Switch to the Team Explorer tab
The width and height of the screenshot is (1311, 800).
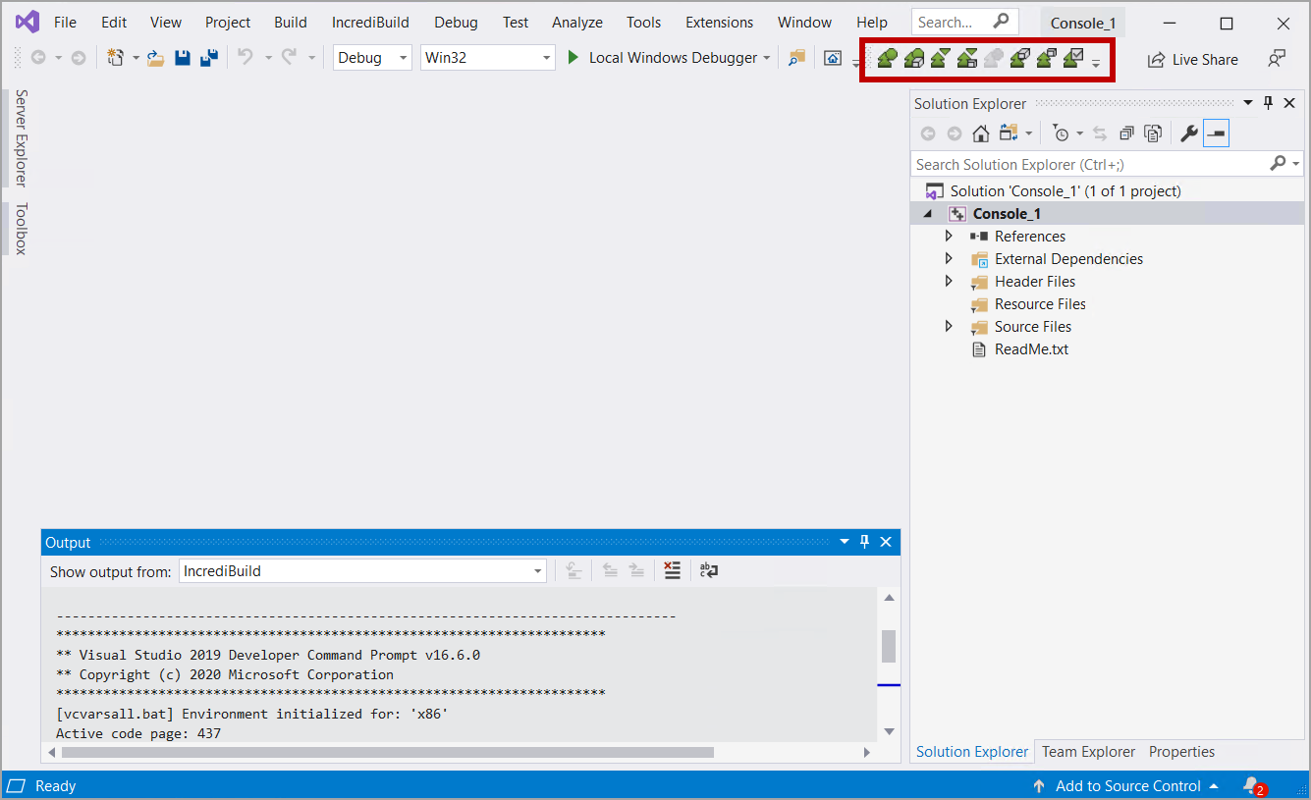(1088, 752)
